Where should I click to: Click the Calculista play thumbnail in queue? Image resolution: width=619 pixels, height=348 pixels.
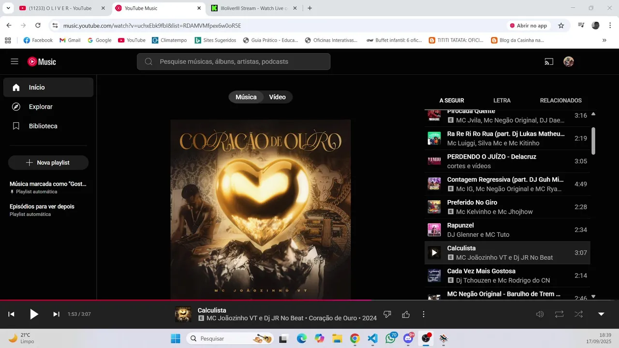tap(434, 253)
